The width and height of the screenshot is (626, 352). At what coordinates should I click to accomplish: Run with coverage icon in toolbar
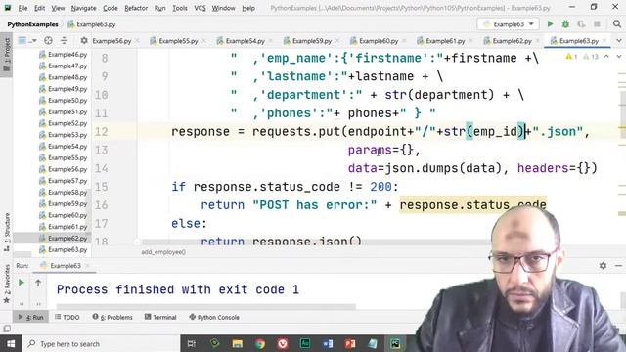click(x=581, y=24)
